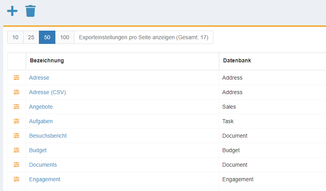Show 10 export settings per page
326x191 pixels.
[x=15, y=37]
